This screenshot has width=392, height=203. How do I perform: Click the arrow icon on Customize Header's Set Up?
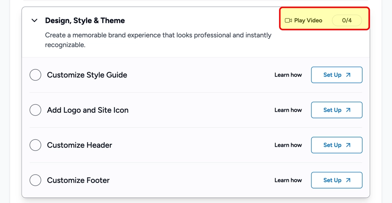pyautogui.click(x=348, y=145)
